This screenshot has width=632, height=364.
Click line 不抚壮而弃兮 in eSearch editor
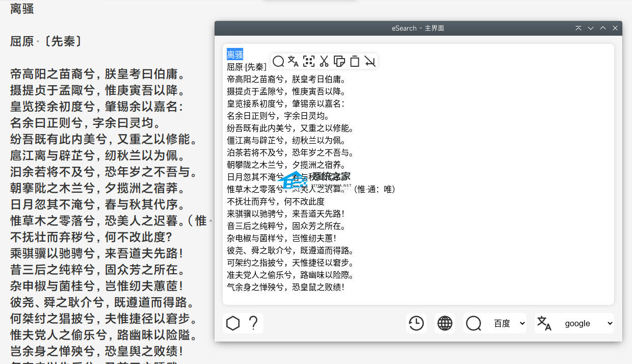click(276, 201)
